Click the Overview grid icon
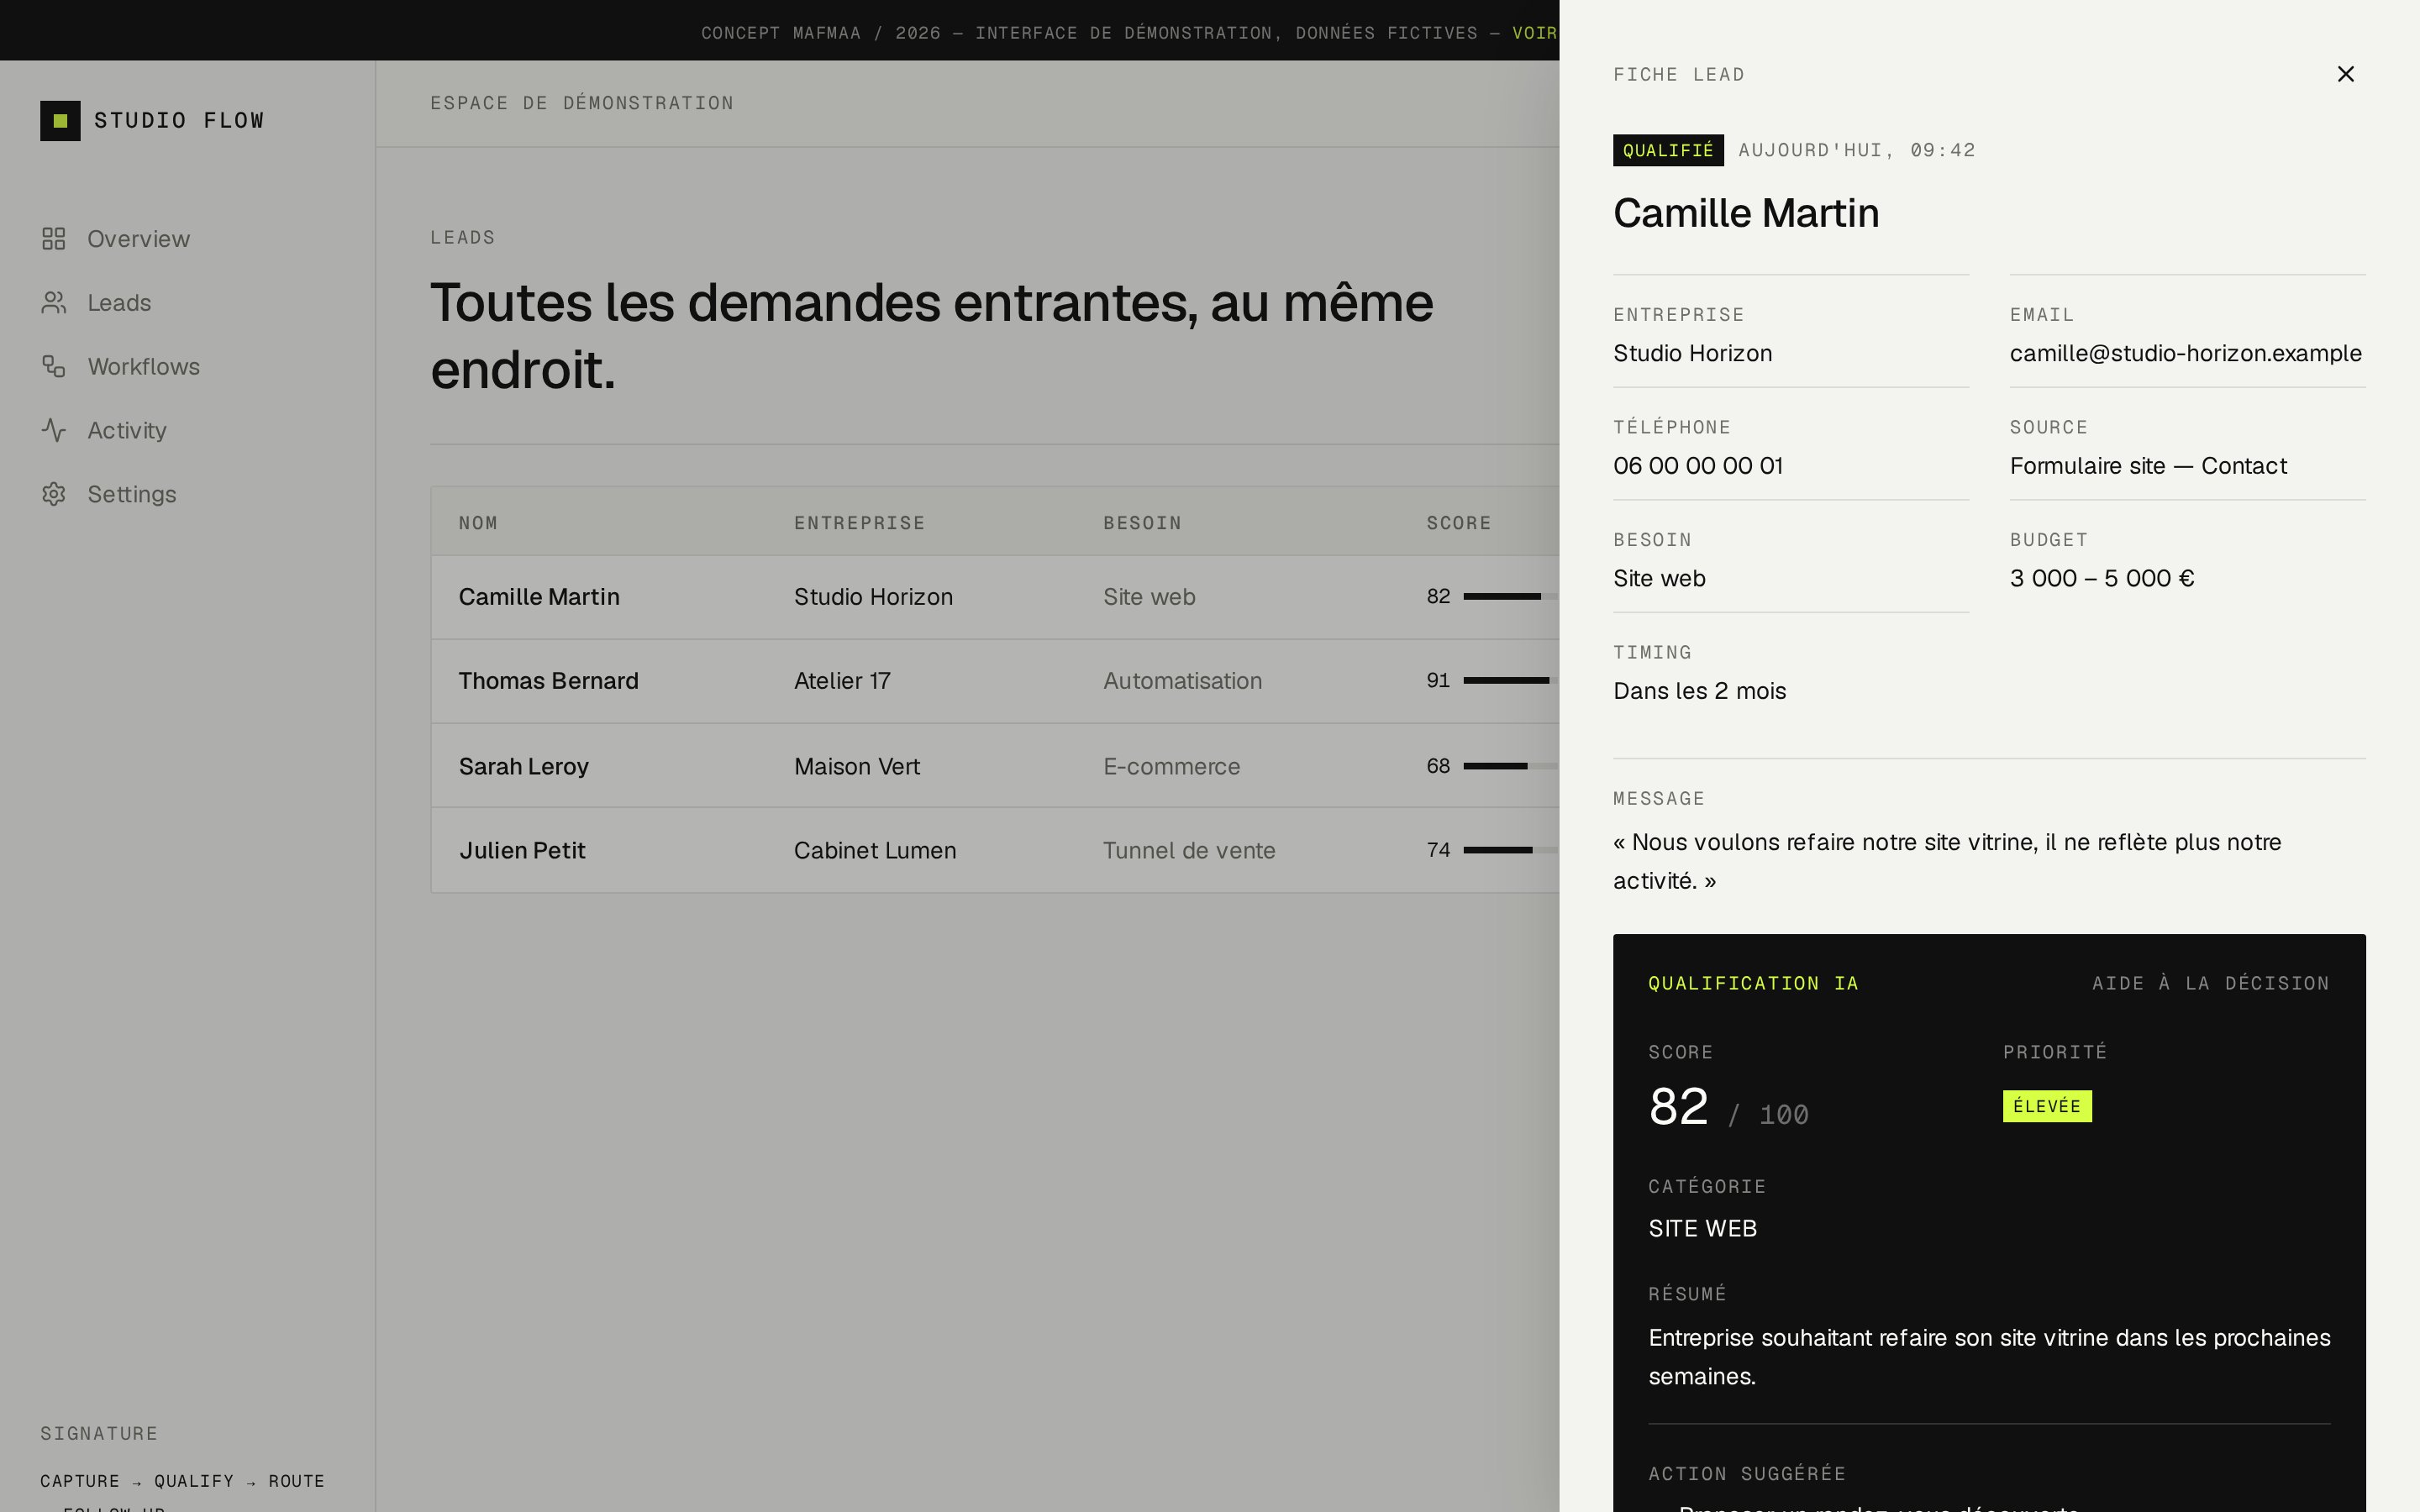2420x1512 pixels. point(54,239)
